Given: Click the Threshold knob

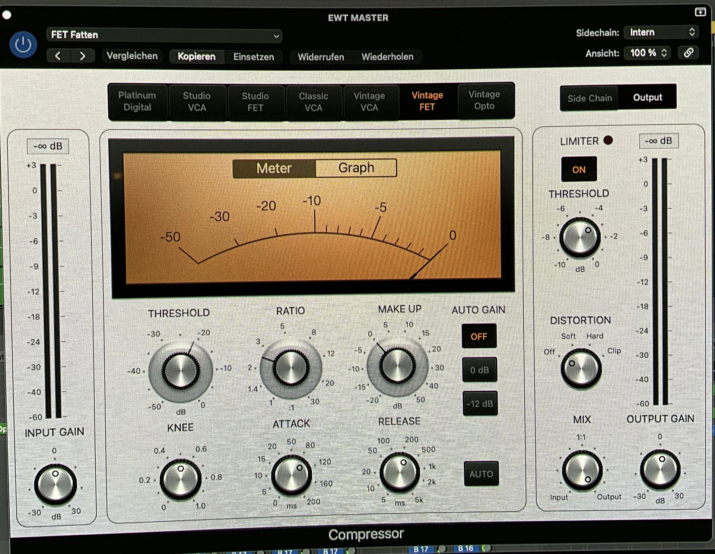Looking at the screenshot, I should [181, 371].
